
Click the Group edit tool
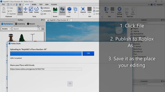(96, 8)
